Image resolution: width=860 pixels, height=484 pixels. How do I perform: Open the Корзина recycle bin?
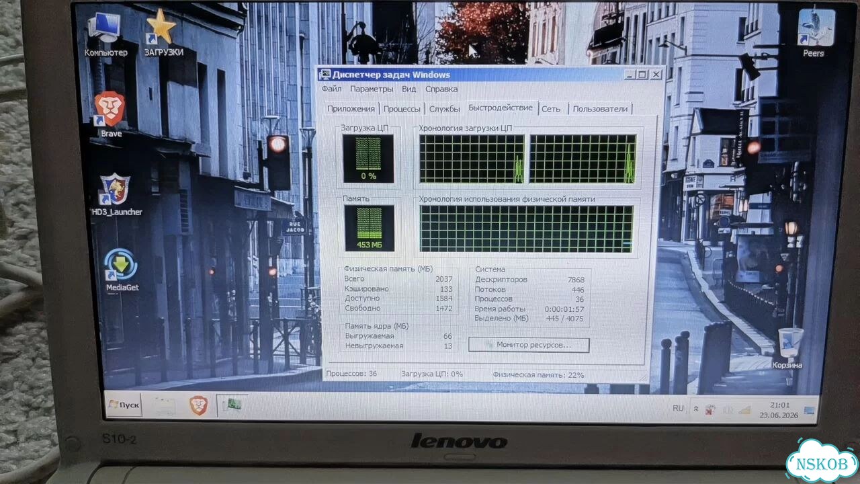click(x=789, y=348)
